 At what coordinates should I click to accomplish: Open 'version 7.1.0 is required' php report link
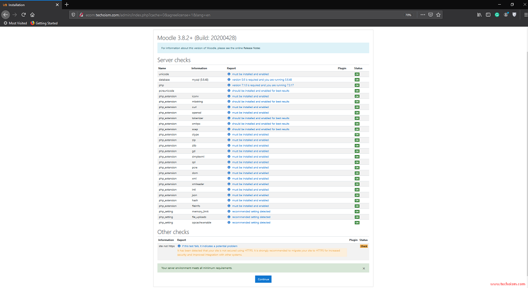[x=263, y=85]
